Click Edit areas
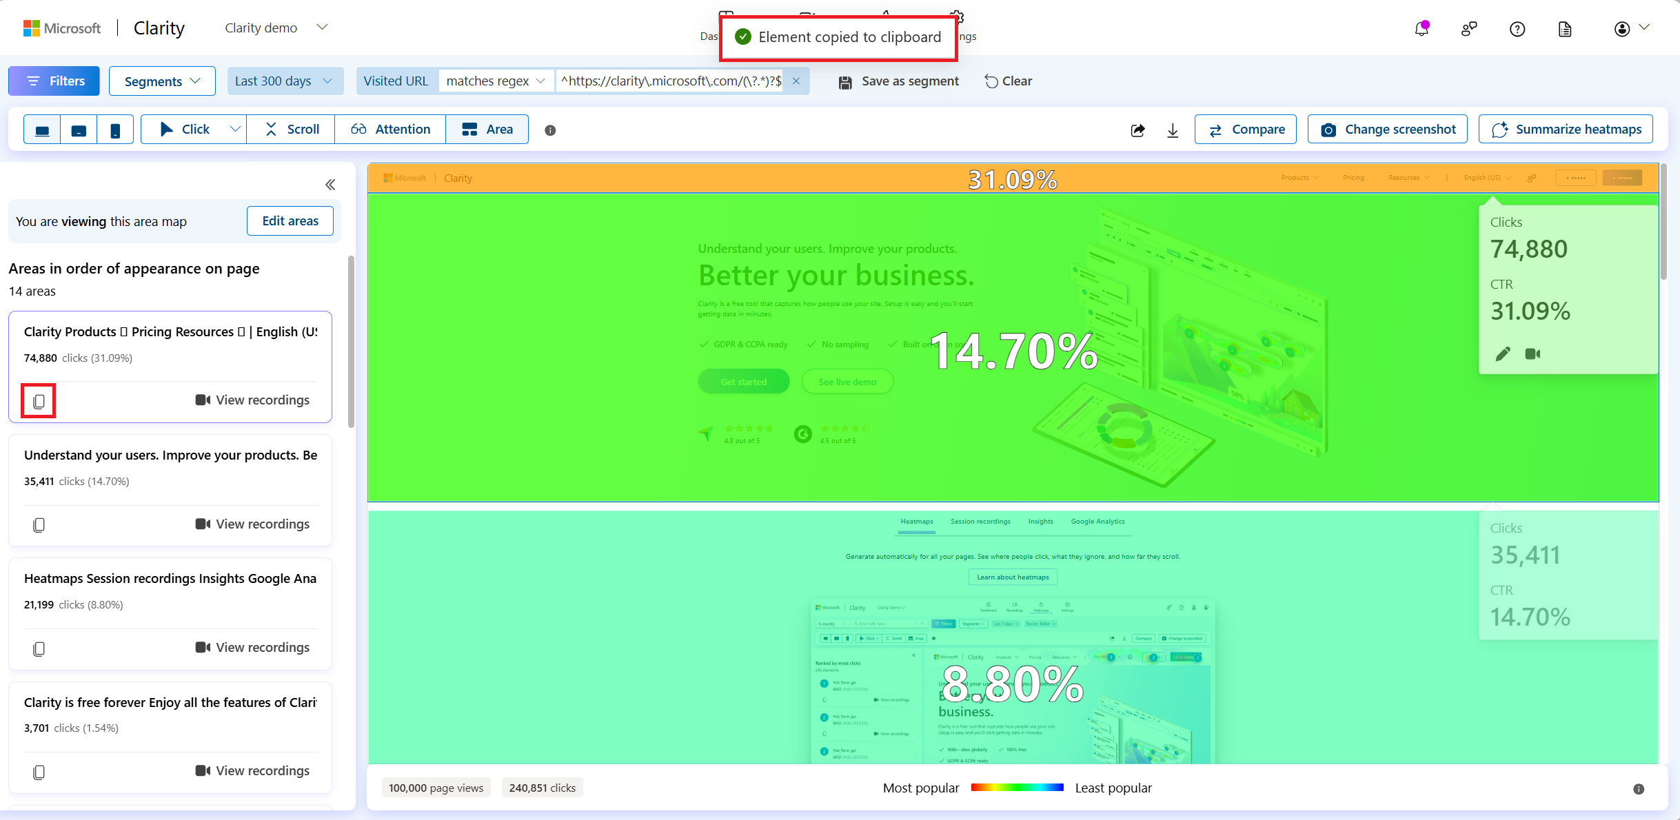 click(290, 221)
